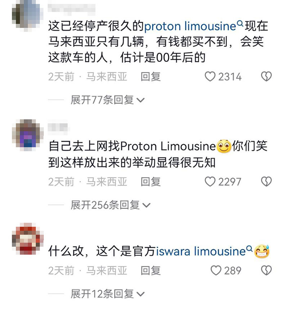The image size is (288, 310).
Task: Tap search icon after proton limousine
Action: tap(240, 23)
